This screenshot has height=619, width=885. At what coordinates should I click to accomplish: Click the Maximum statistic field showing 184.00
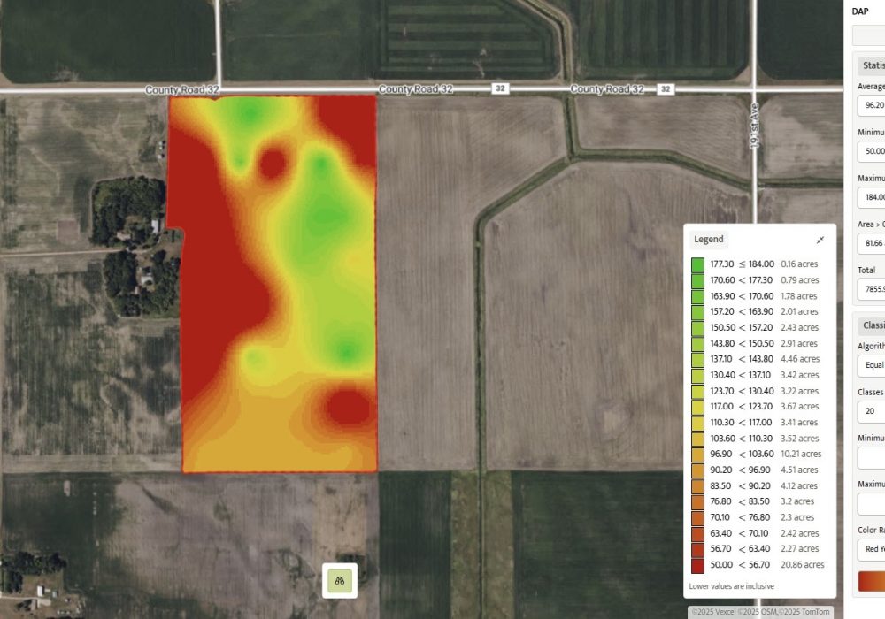(x=870, y=198)
